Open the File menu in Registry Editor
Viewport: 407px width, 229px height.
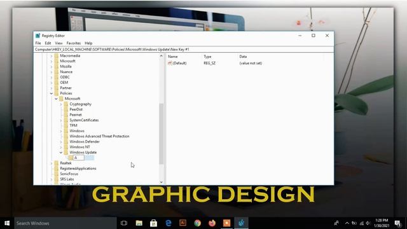[x=38, y=43]
